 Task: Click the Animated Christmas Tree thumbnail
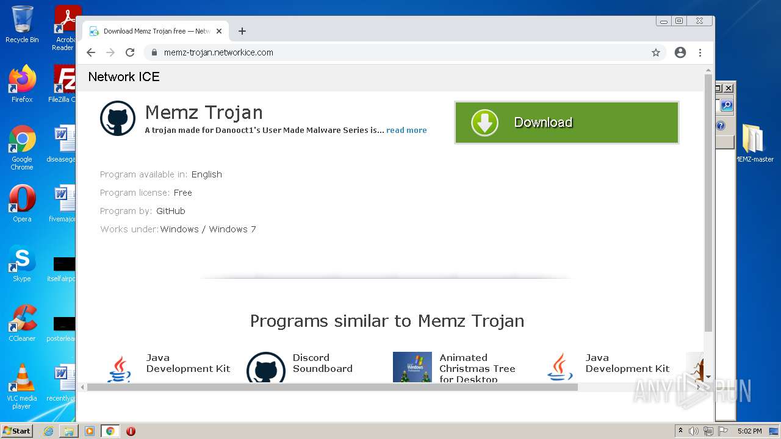pyautogui.click(x=412, y=367)
